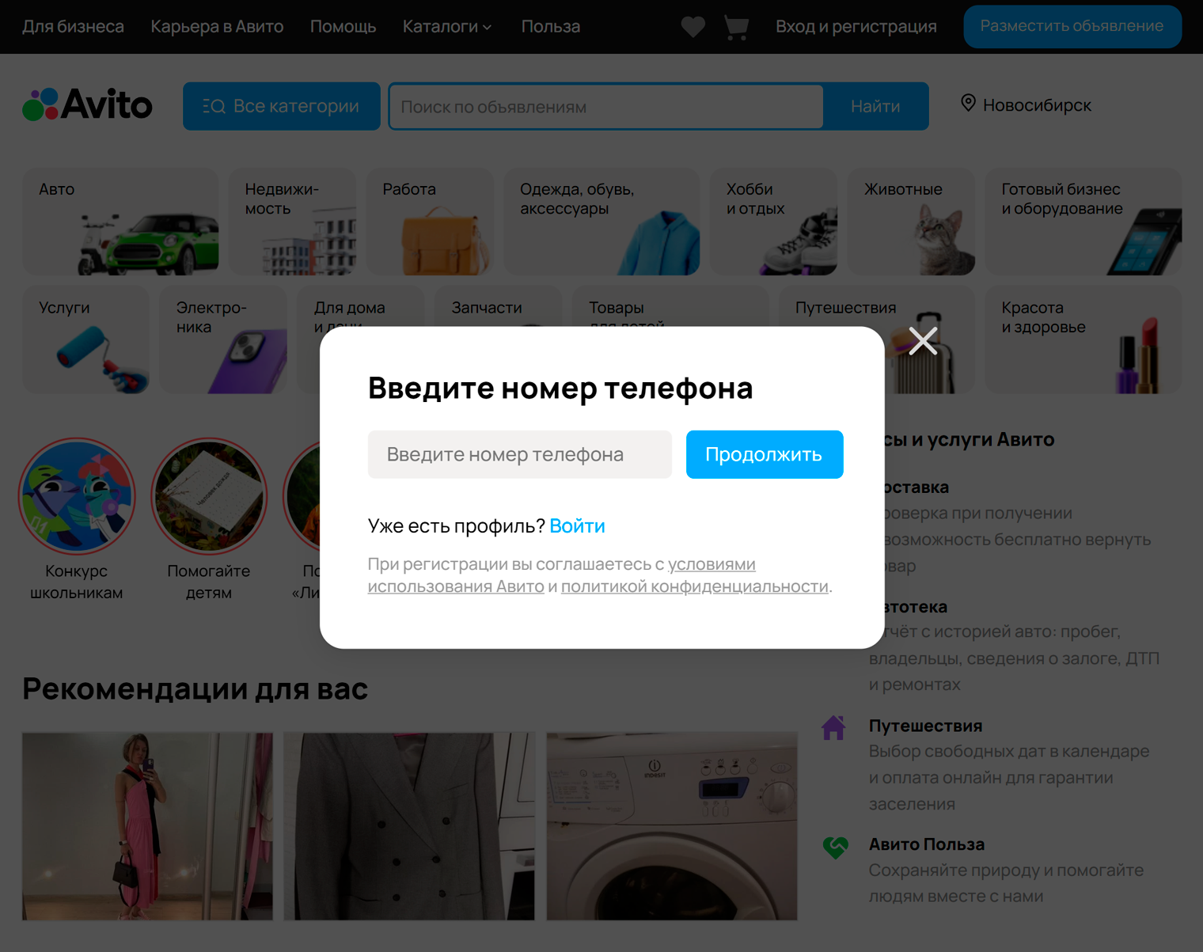This screenshot has width=1203, height=952.
Task: Open Путешествия service heading link
Action: click(925, 726)
